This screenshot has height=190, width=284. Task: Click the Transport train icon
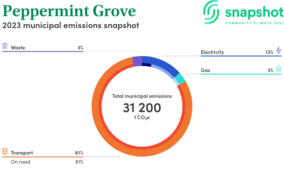[5, 151]
